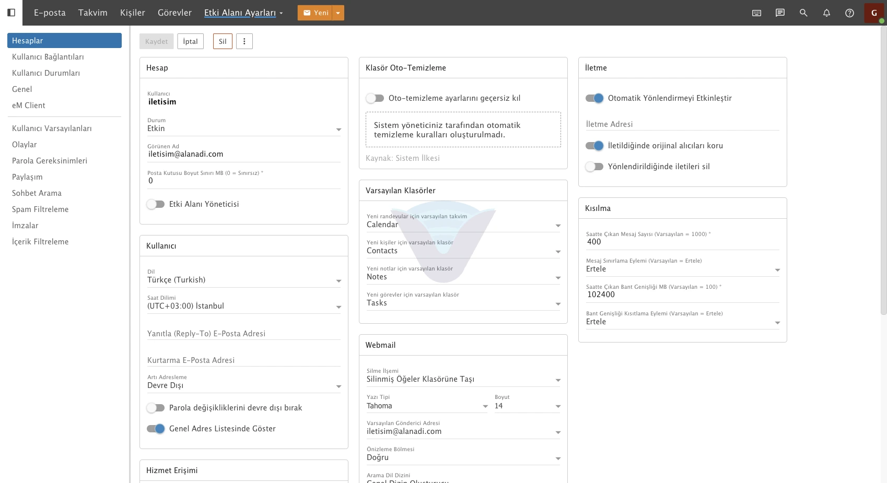This screenshot has width=887, height=483.
Task: Click the Yeni message button
Action: (316, 13)
